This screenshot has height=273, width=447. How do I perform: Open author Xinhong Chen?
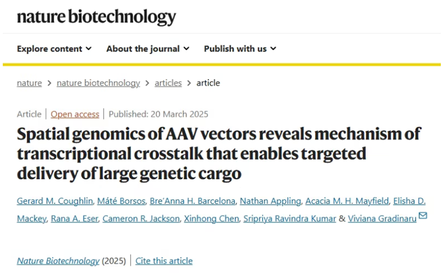(x=211, y=219)
